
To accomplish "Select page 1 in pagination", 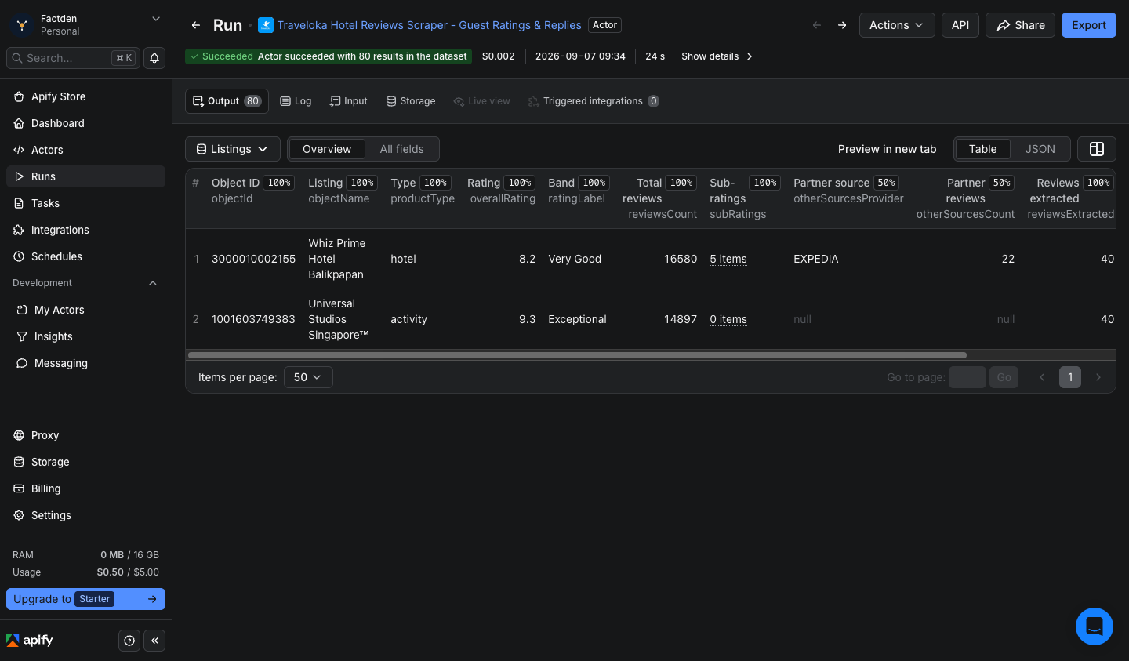I will pyautogui.click(x=1070, y=377).
